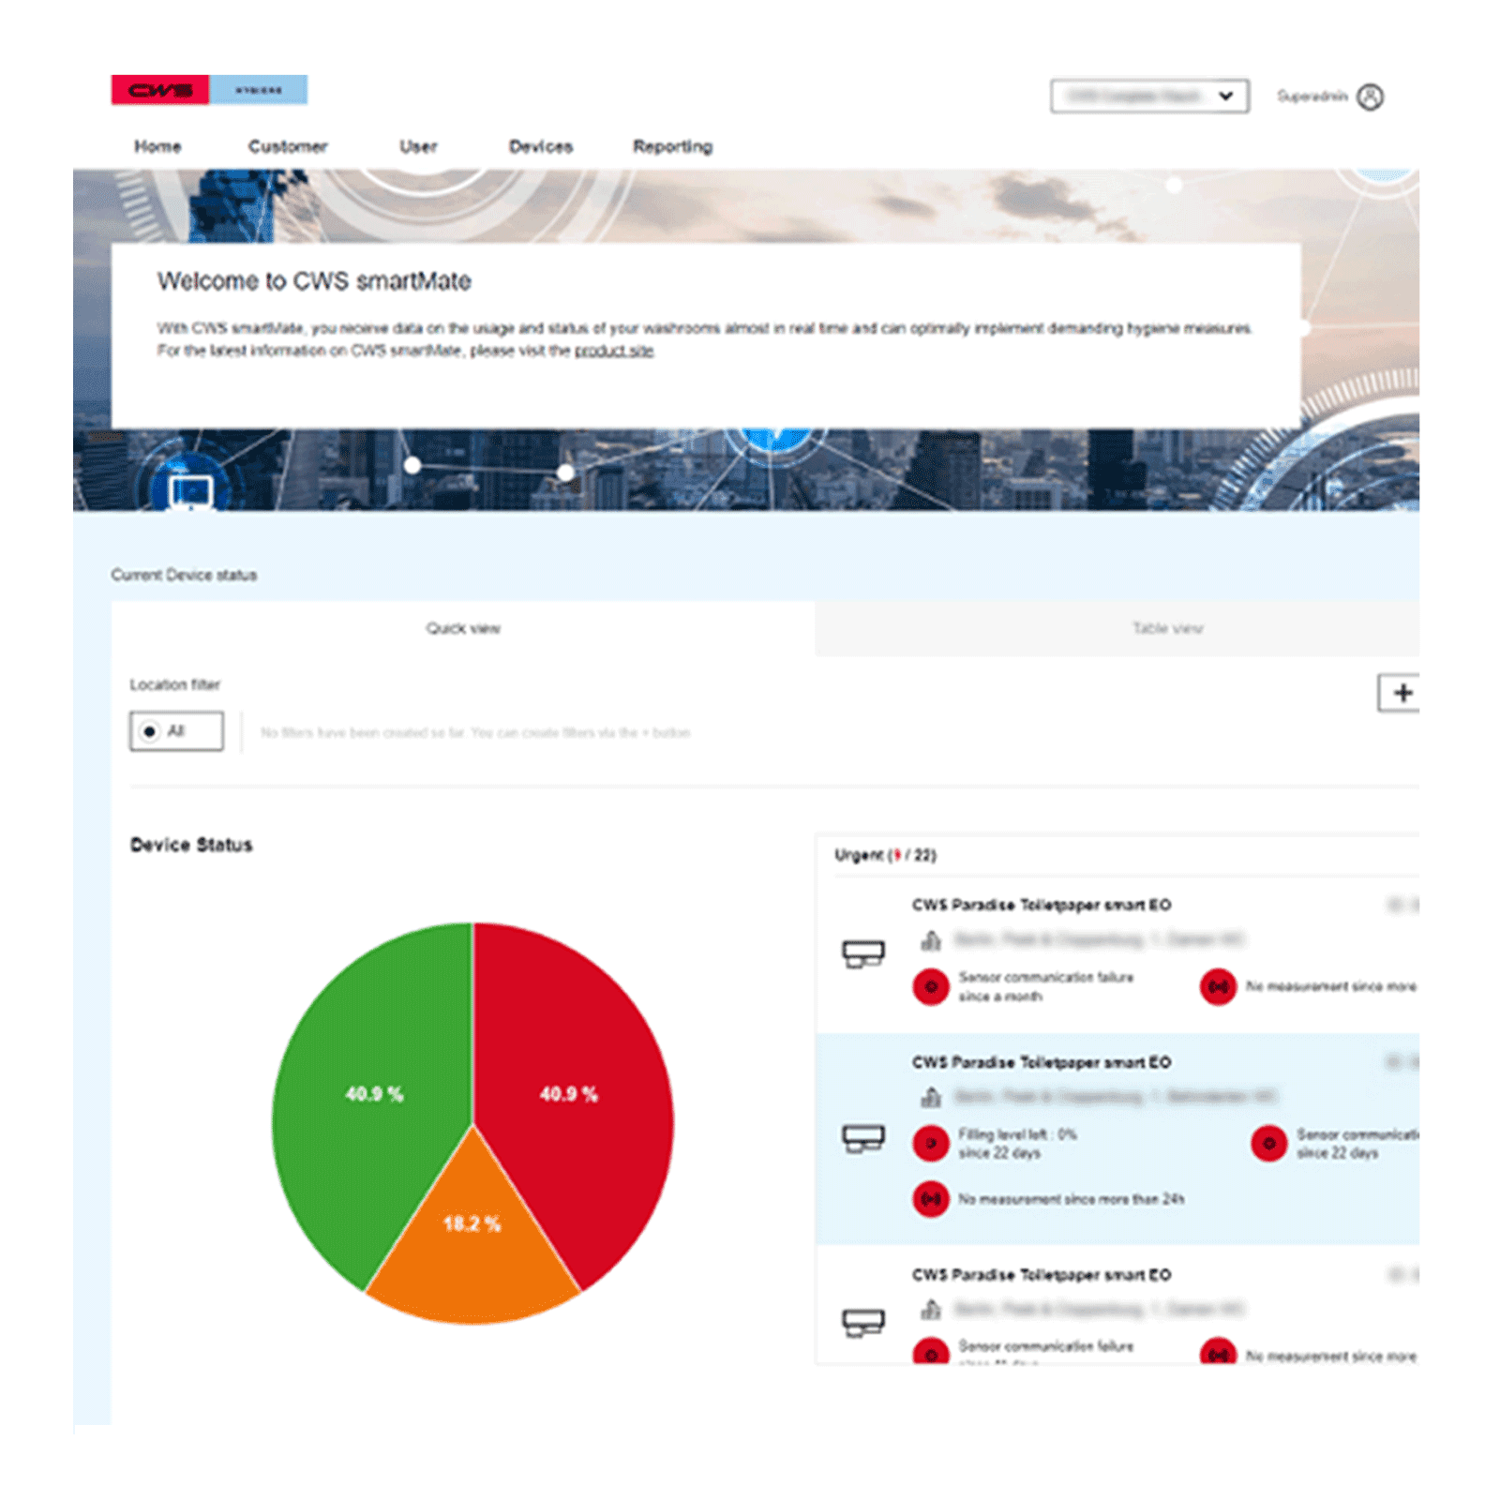Screen dimensions: 1500x1500
Task: Click the Filling level left 0% icon
Action: tap(931, 1143)
